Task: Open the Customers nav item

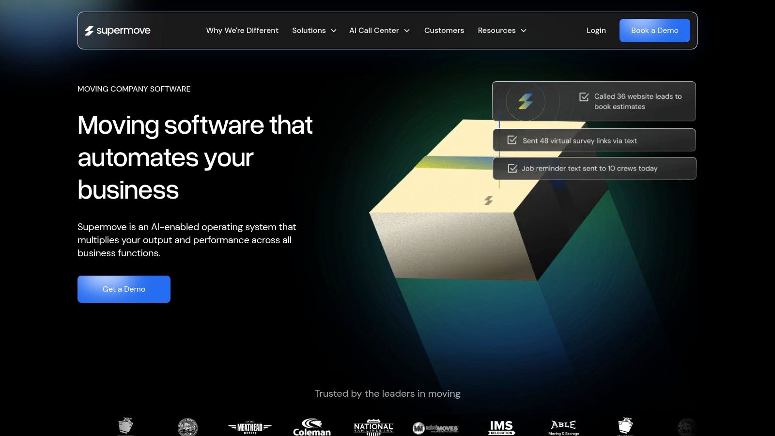Action: tap(444, 31)
